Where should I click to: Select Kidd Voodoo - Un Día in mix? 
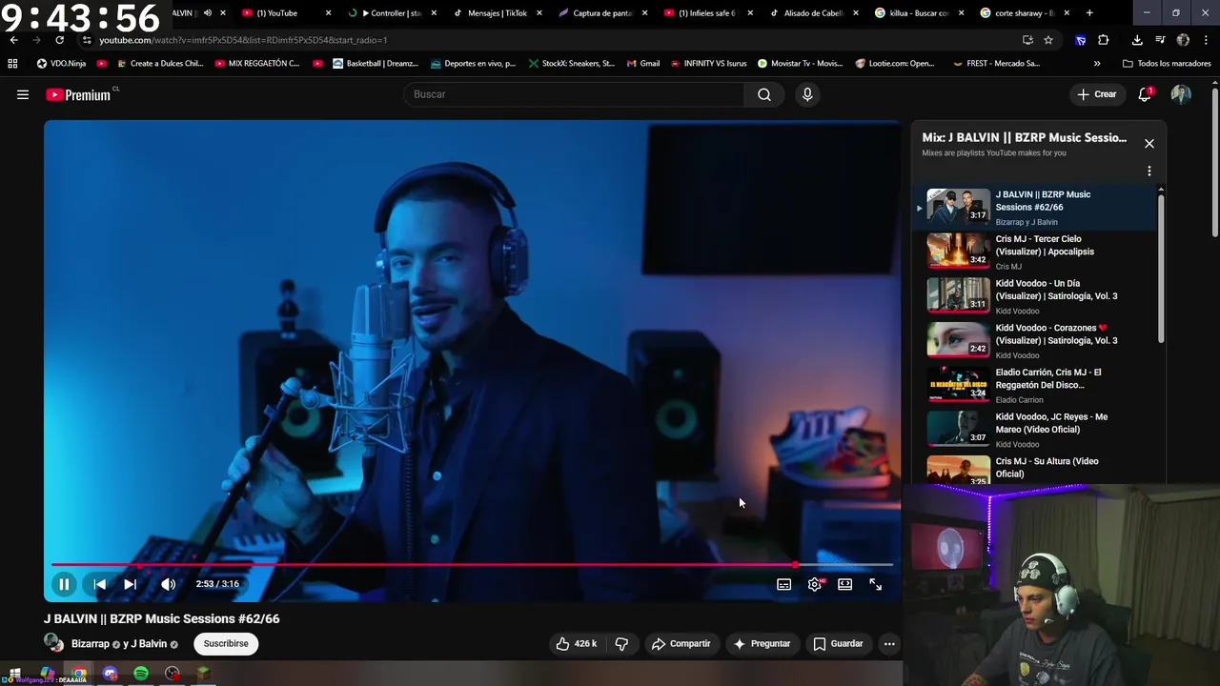click(1041, 296)
